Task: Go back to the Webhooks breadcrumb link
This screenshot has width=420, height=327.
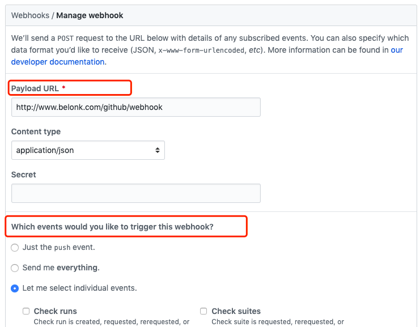Action: (x=30, y=15)
